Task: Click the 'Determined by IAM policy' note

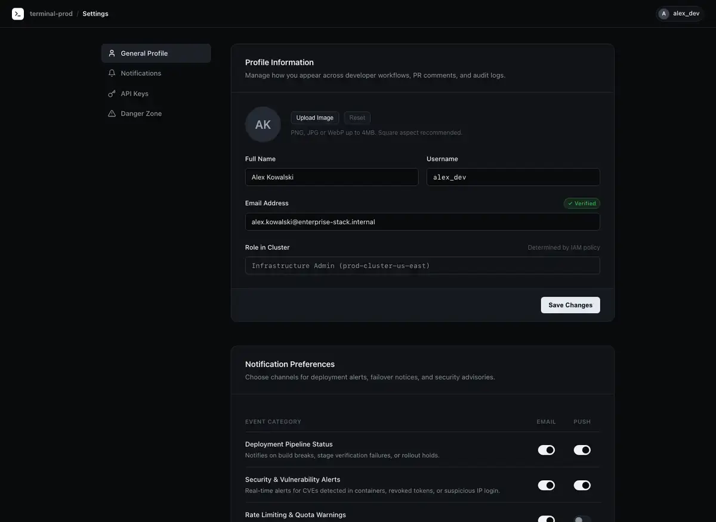Action: (x=564, y=248)
